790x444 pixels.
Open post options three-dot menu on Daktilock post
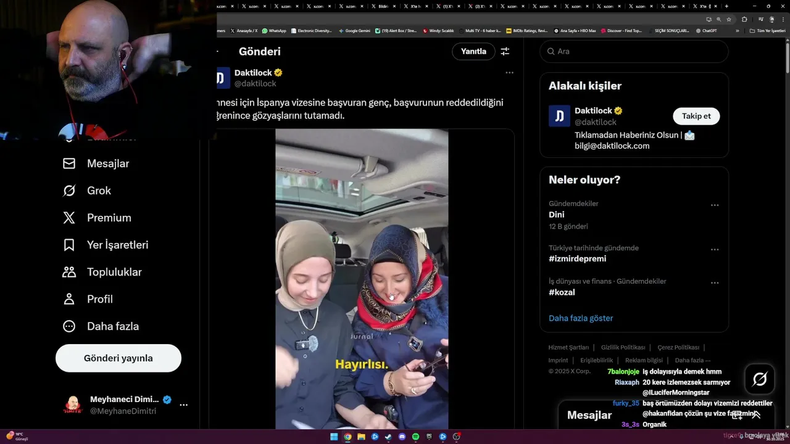509,73
